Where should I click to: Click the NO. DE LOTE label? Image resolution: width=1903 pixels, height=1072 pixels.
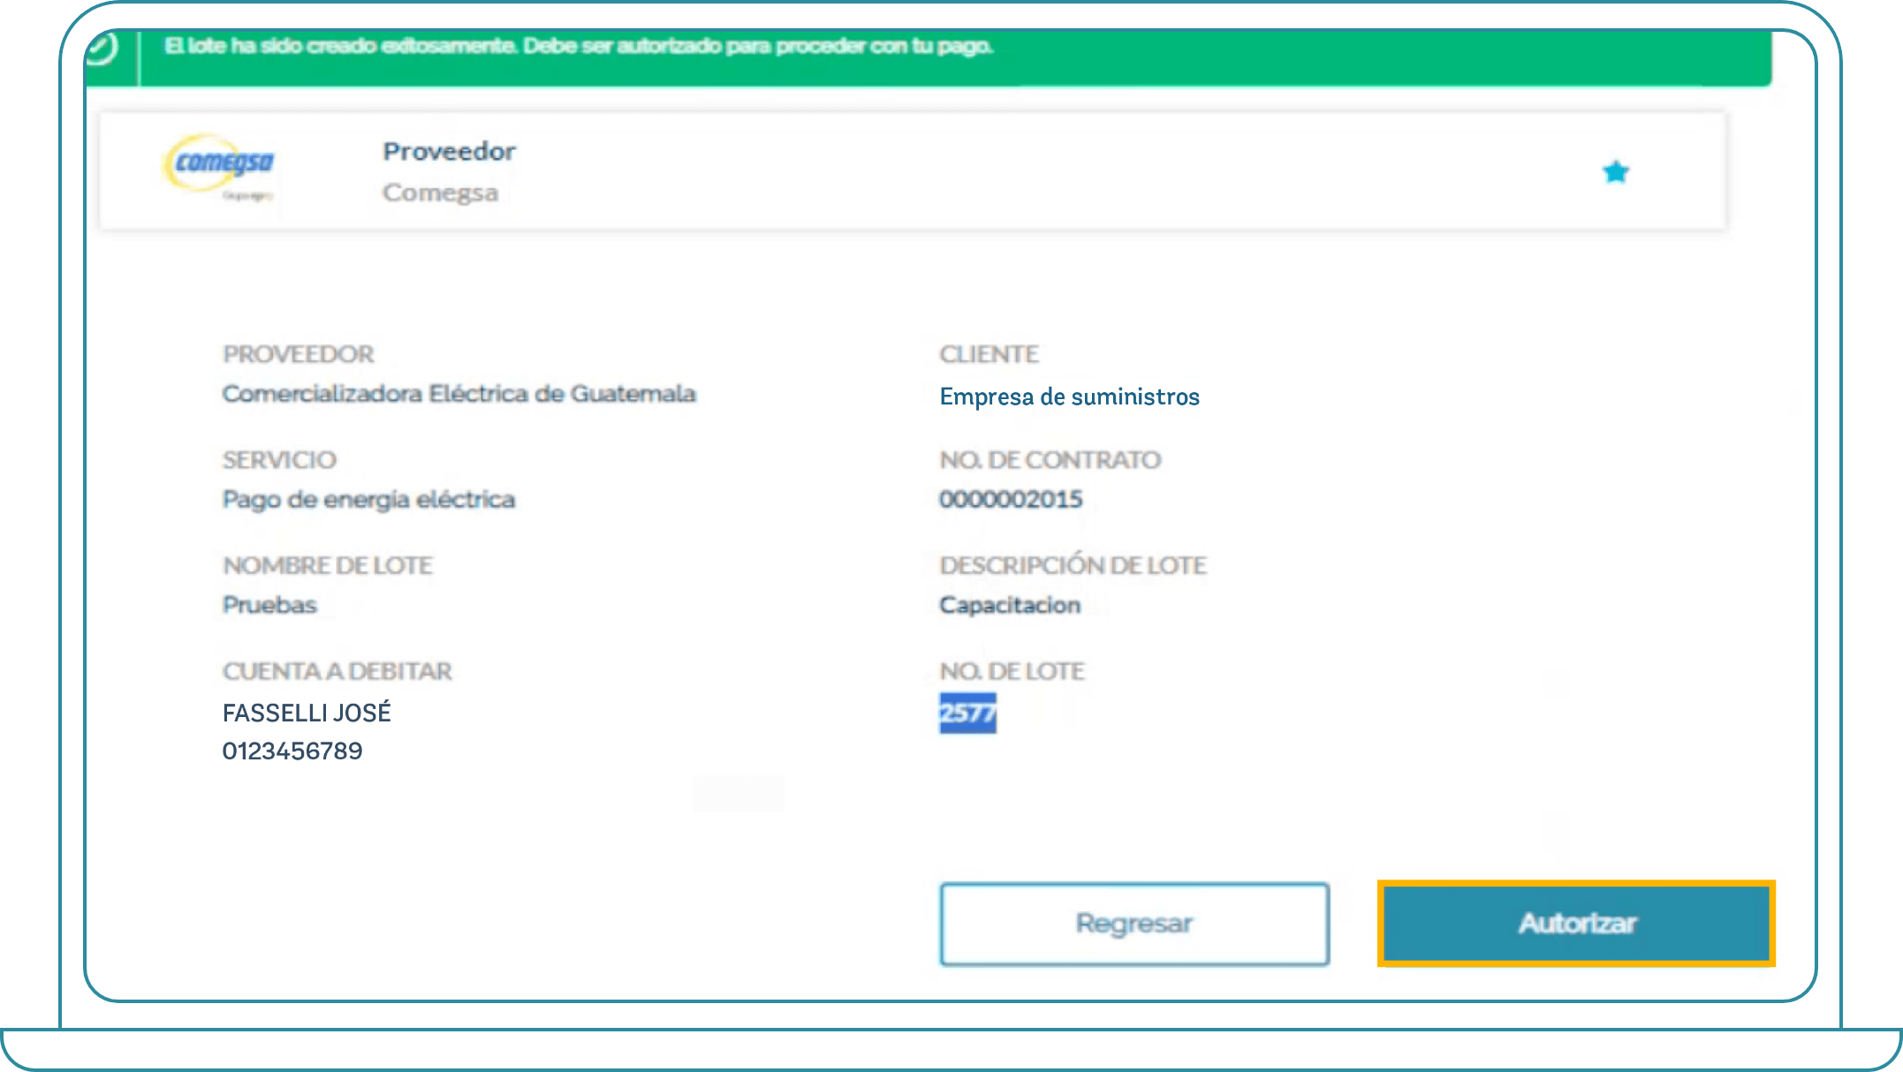[x=1012, y=672]
